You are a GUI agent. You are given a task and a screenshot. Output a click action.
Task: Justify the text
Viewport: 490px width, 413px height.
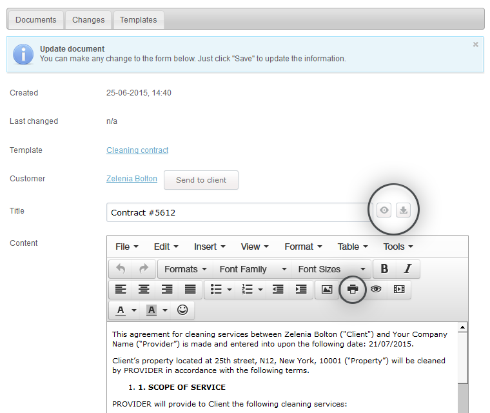(190, 289)
